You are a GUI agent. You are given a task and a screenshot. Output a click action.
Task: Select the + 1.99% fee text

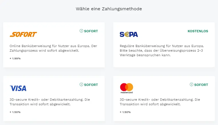click(15, 59)
